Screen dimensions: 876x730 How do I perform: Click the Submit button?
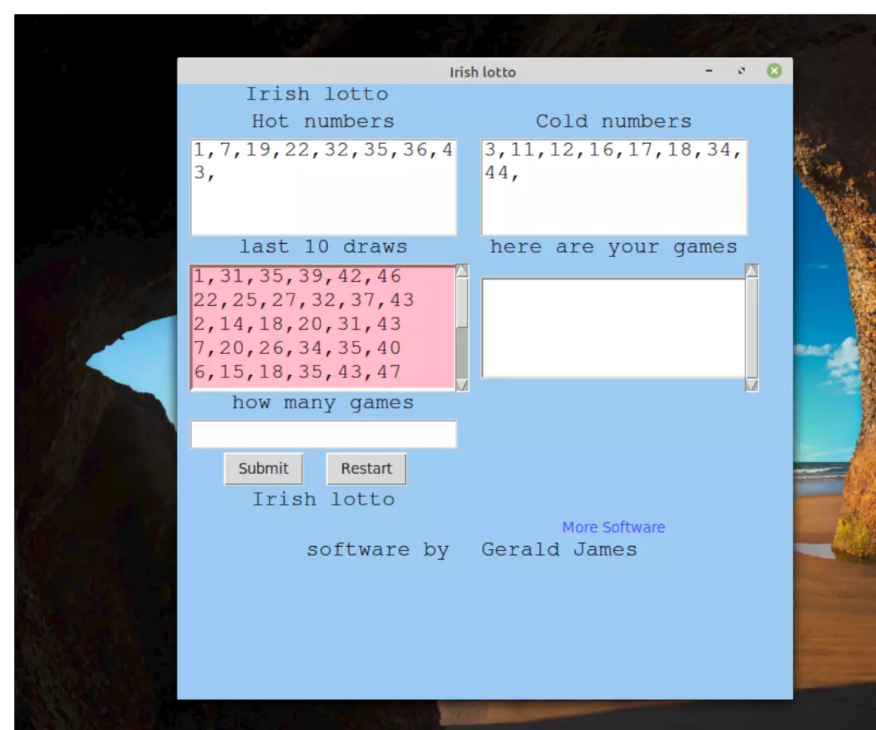click(x=264, y=469)
